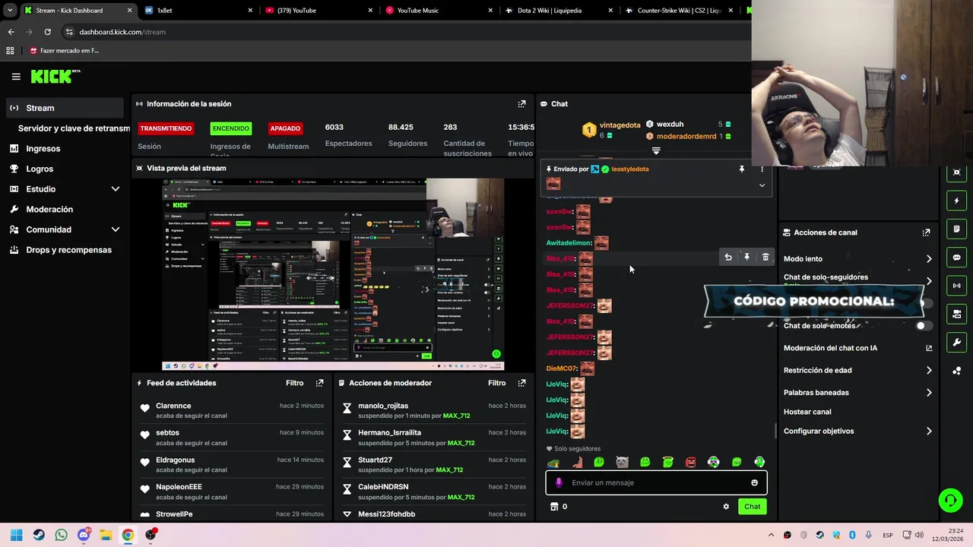This screenshot has height=547, width=973.
Task: Click the lightning bolt sidebar icon
Action: pos(956,201)
